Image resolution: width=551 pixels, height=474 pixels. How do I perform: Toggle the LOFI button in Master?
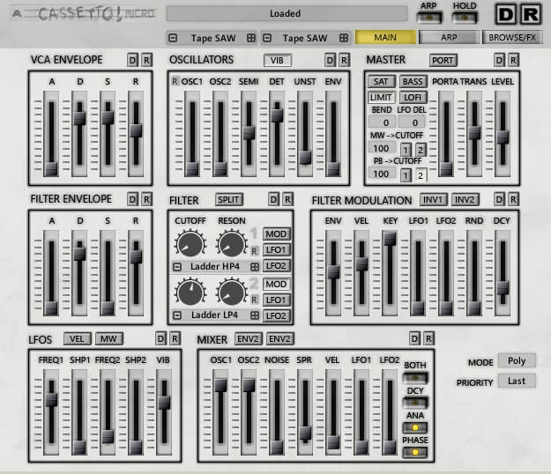point(413,97)
